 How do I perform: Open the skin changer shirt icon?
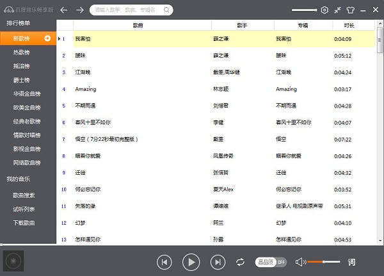pyautogui.click(x=350, y=10)
